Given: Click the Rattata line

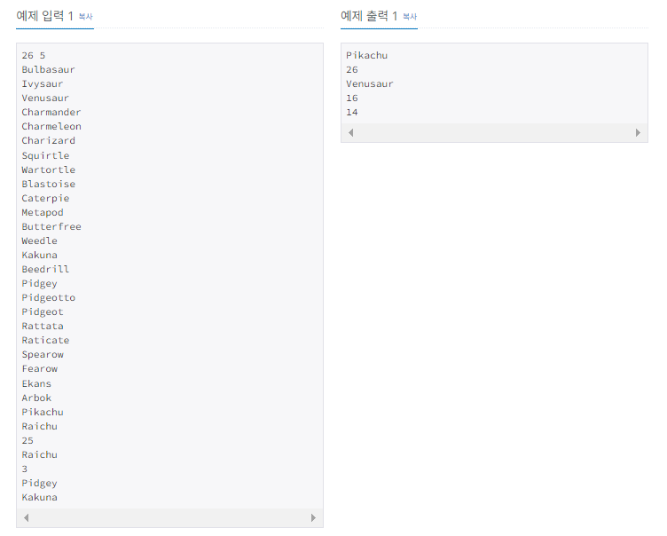Looking at the screenshot, I should (43, 326).
